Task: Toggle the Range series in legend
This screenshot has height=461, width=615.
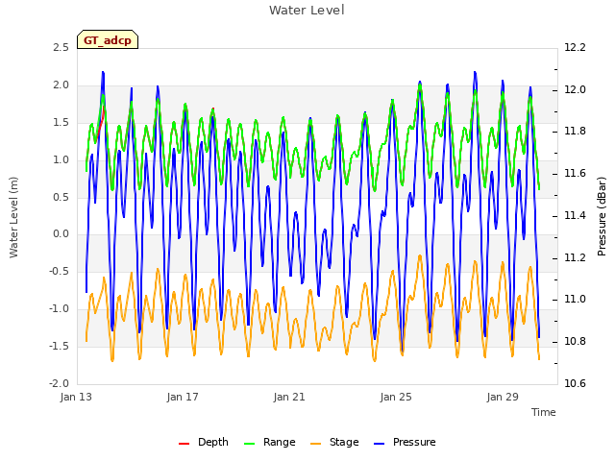Action: 269,442
